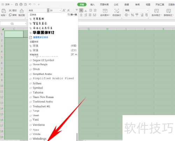Viewport: 175px width, 141px height.
Task: Collapse the all-fonts section with the chevron
Action: pyautogui.click(x=76, y=54)
